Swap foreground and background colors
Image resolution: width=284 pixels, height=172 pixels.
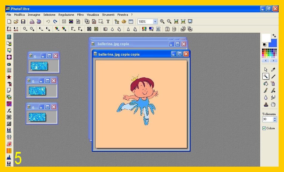[x=274, y=36]
